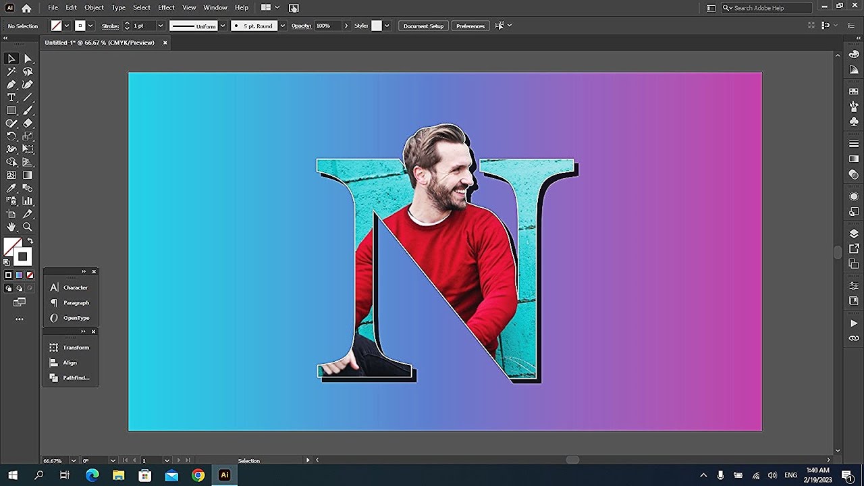Select the Free Transform tool
This screenshot has height=486, width=864.
tap(28, 149)
